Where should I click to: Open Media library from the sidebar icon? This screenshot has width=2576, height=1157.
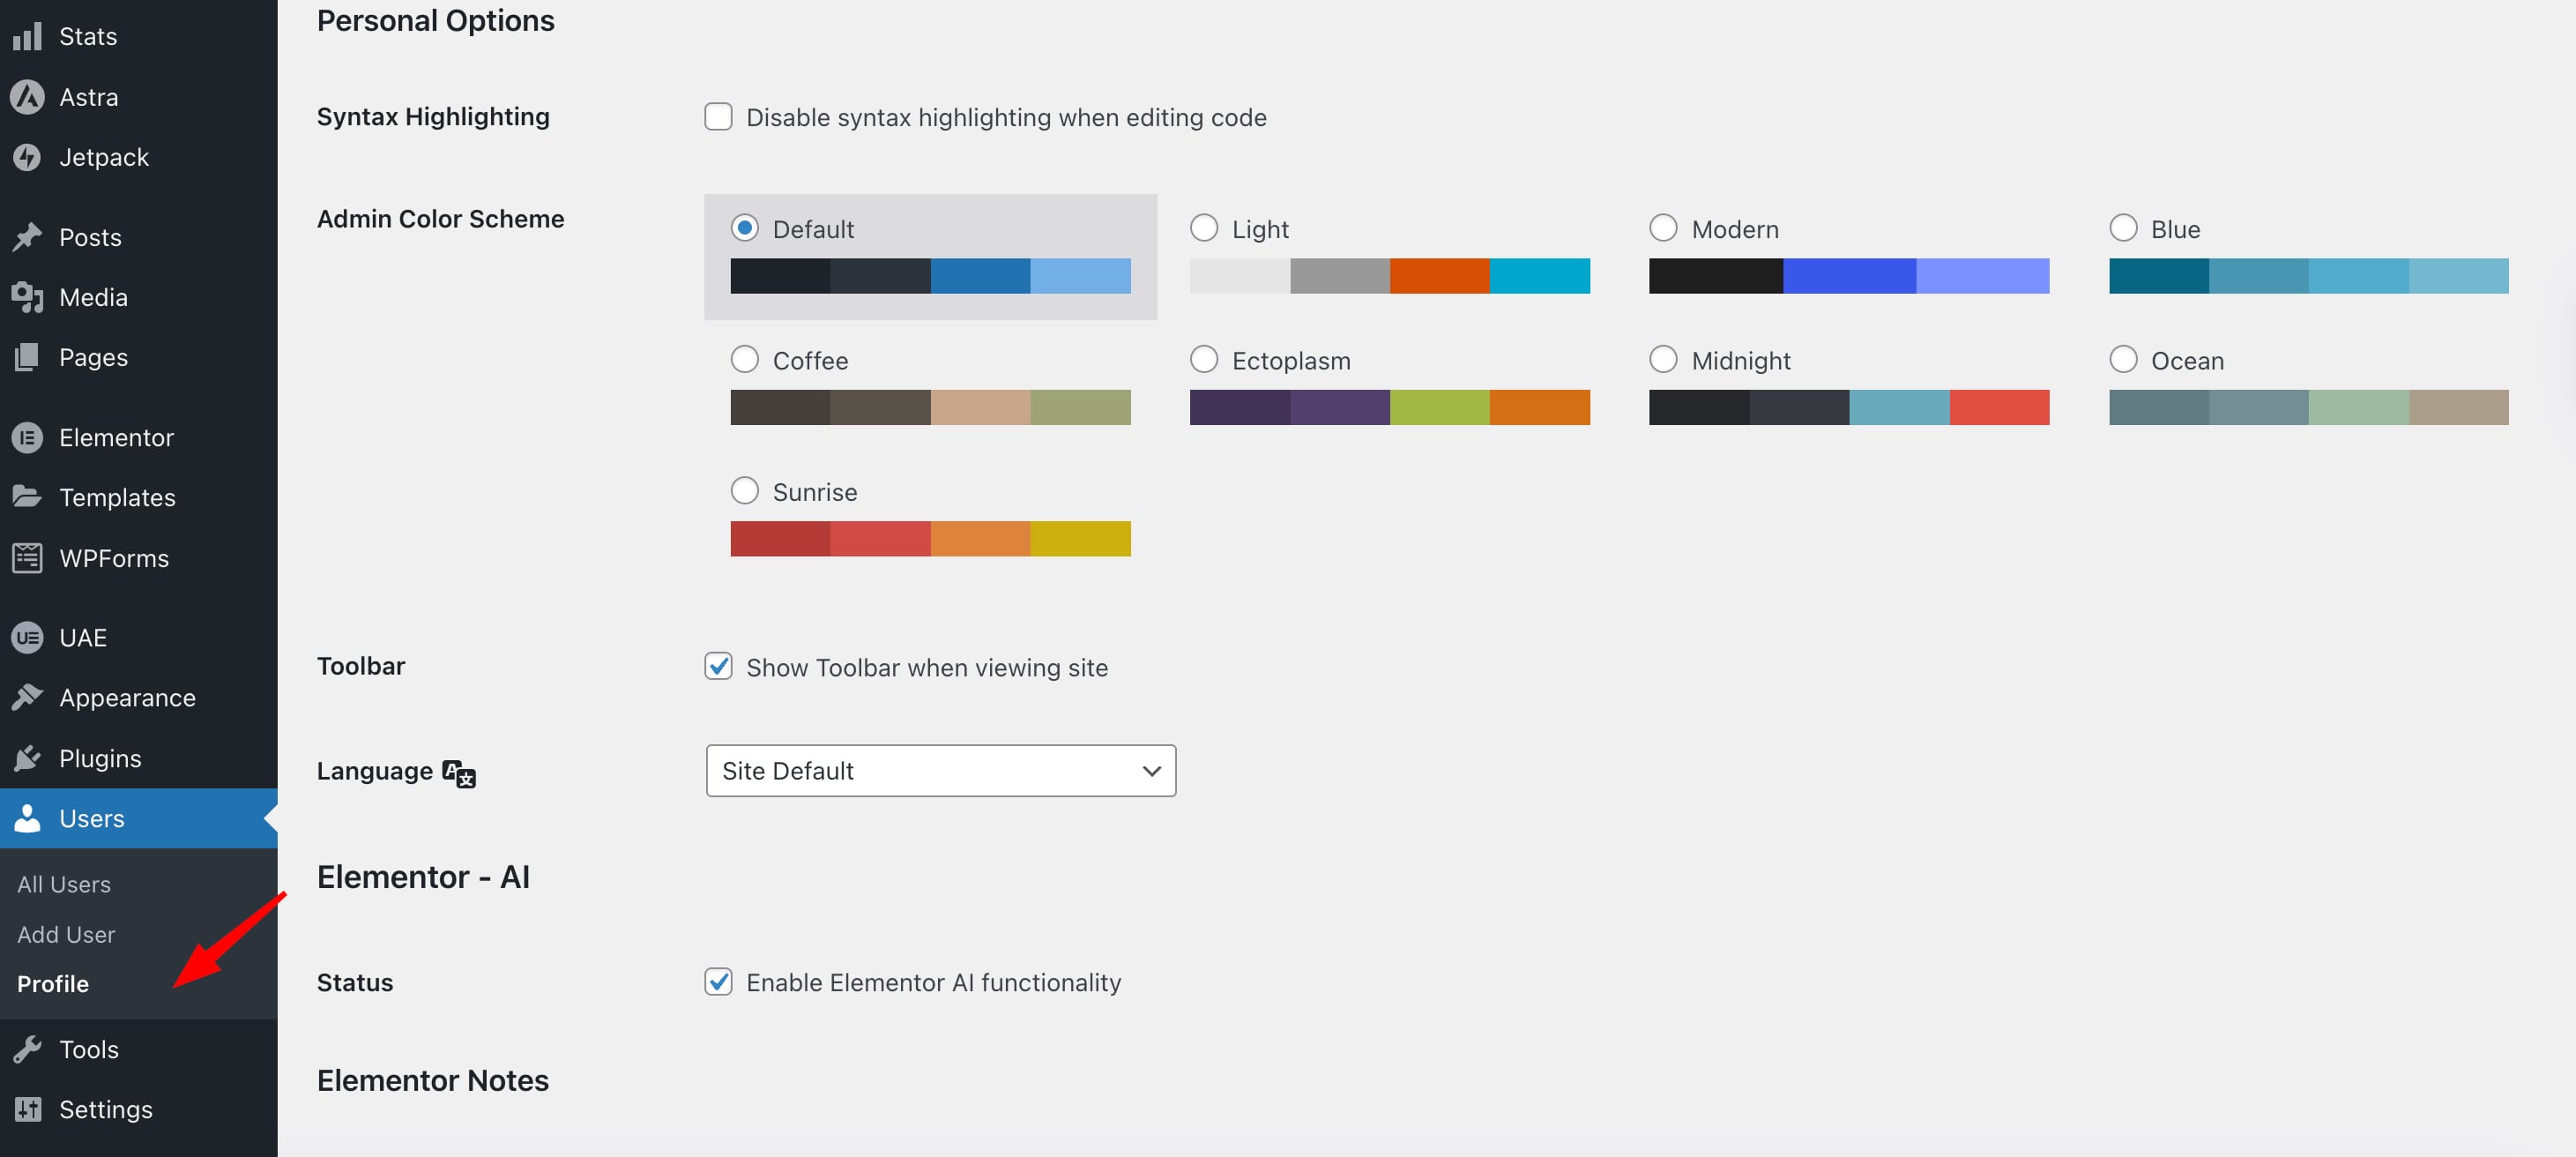coord(27,297)
